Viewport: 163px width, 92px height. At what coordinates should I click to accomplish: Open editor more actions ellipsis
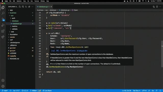160,7
